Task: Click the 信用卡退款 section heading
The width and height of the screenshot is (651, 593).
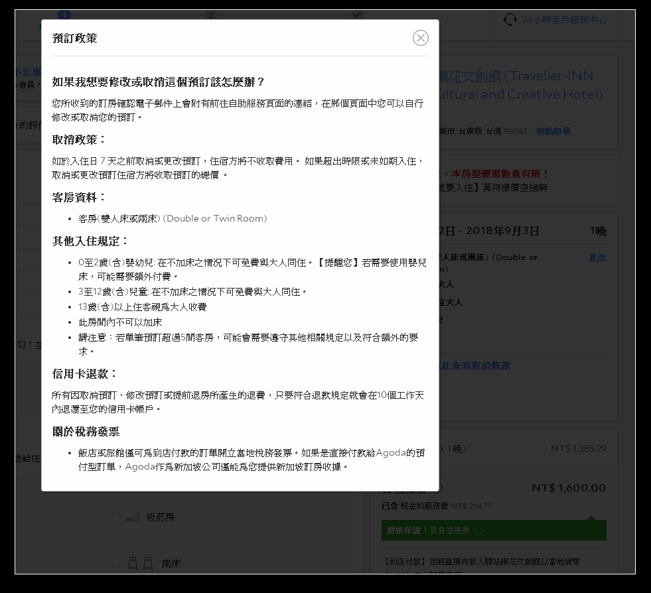Action: pyautogui.click(x=84, y=374)
